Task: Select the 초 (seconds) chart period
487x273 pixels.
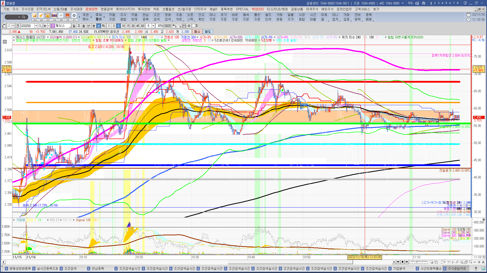Action: [x=99, y=26]
